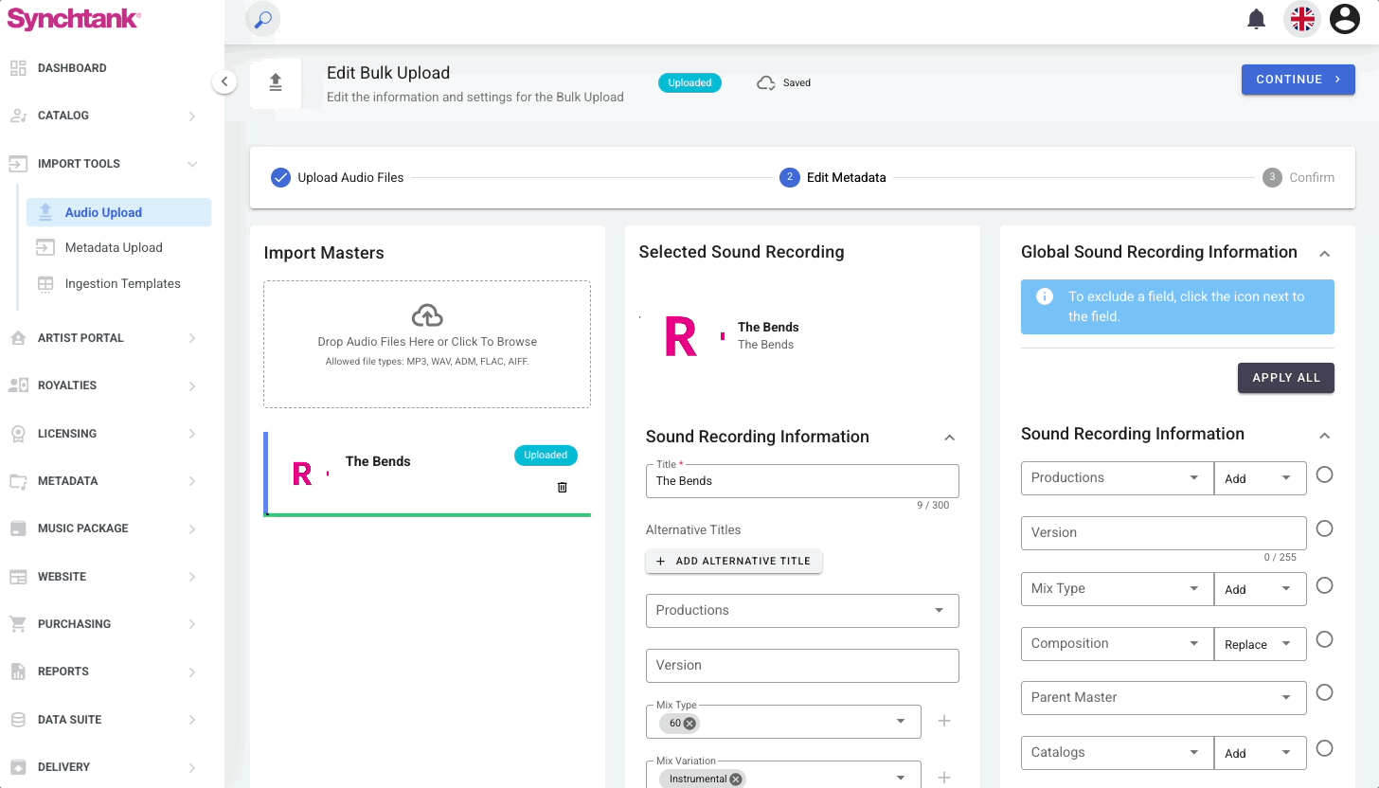Image resolution: width=1379 pixels, height=788 pixels.
Task: Select The Bends row in Import Masters
Action: point(427,473)
